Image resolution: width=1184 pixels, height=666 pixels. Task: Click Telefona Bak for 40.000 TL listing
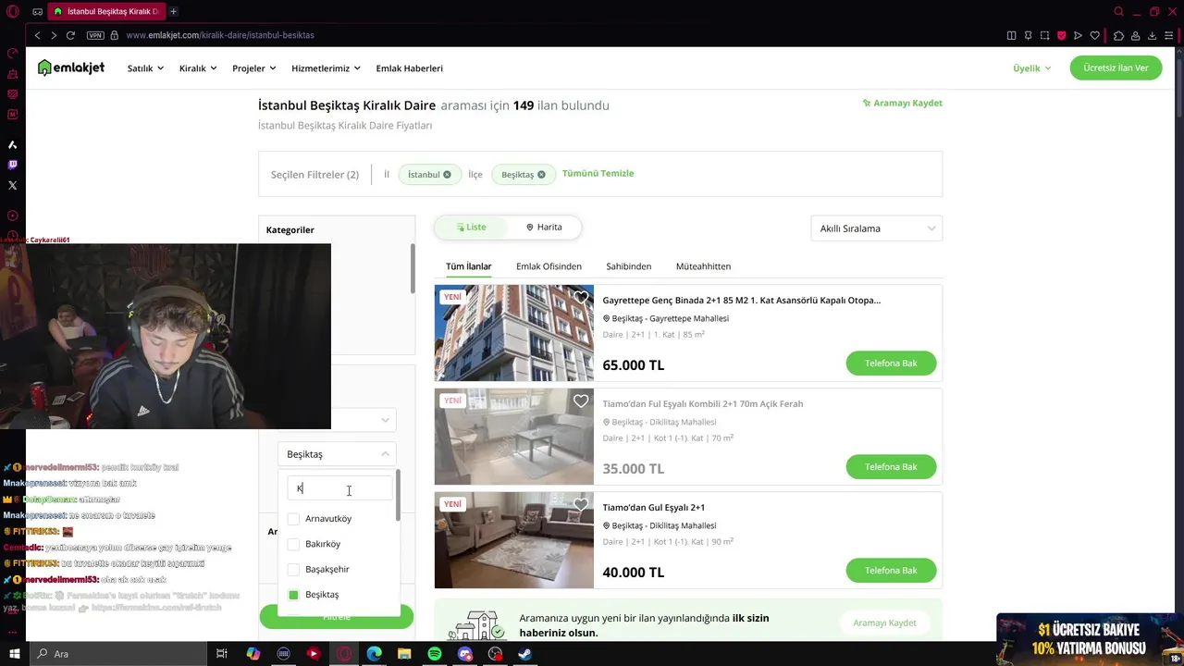click(891, 570)
